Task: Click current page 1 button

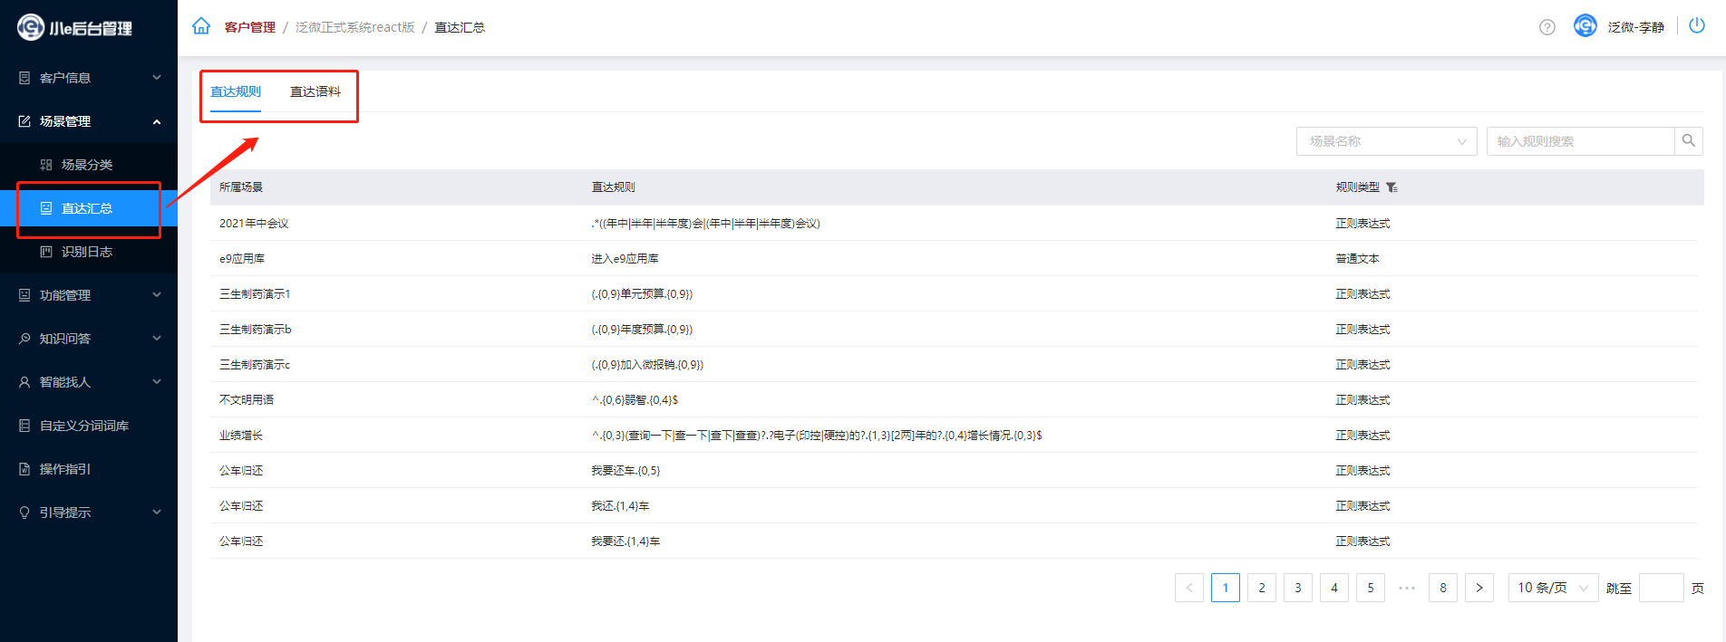Action: [1226, 588]
